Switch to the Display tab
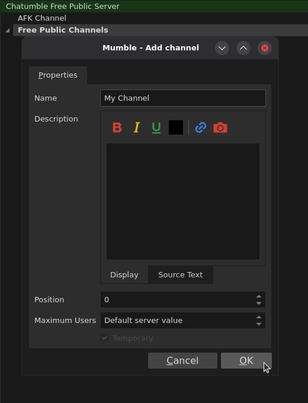 click(x=124, y=275)
